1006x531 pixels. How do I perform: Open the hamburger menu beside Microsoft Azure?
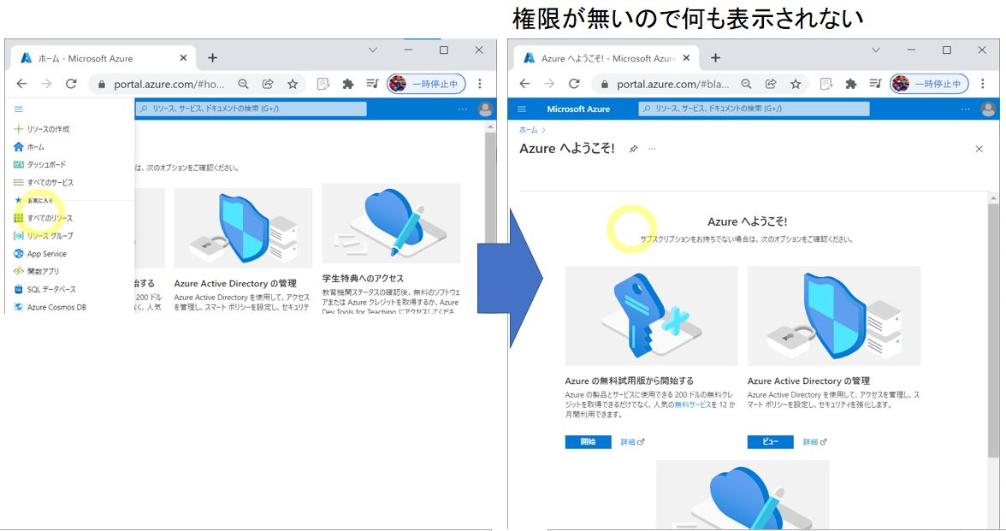coord(522,109)
